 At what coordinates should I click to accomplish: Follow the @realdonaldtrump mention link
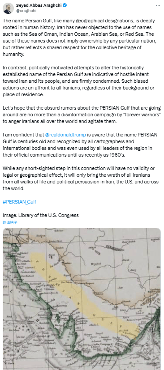(x=65, y=135)
